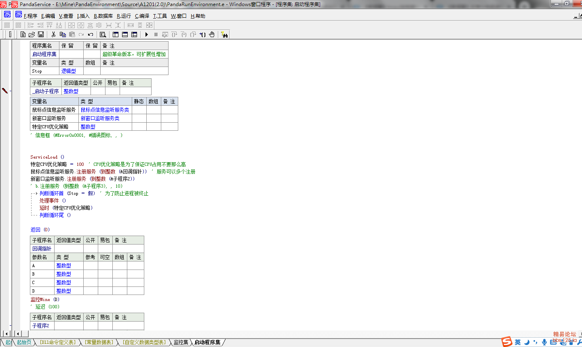Click the third window layout icon
Viewport: 582px width, 347px height.
pos(134,35)
